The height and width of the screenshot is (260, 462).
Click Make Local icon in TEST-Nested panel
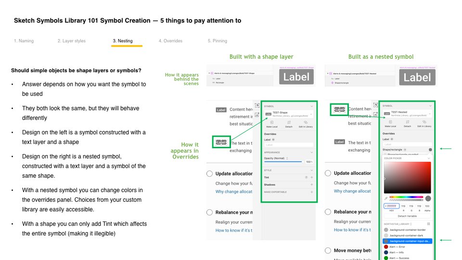tap(390, 122)
